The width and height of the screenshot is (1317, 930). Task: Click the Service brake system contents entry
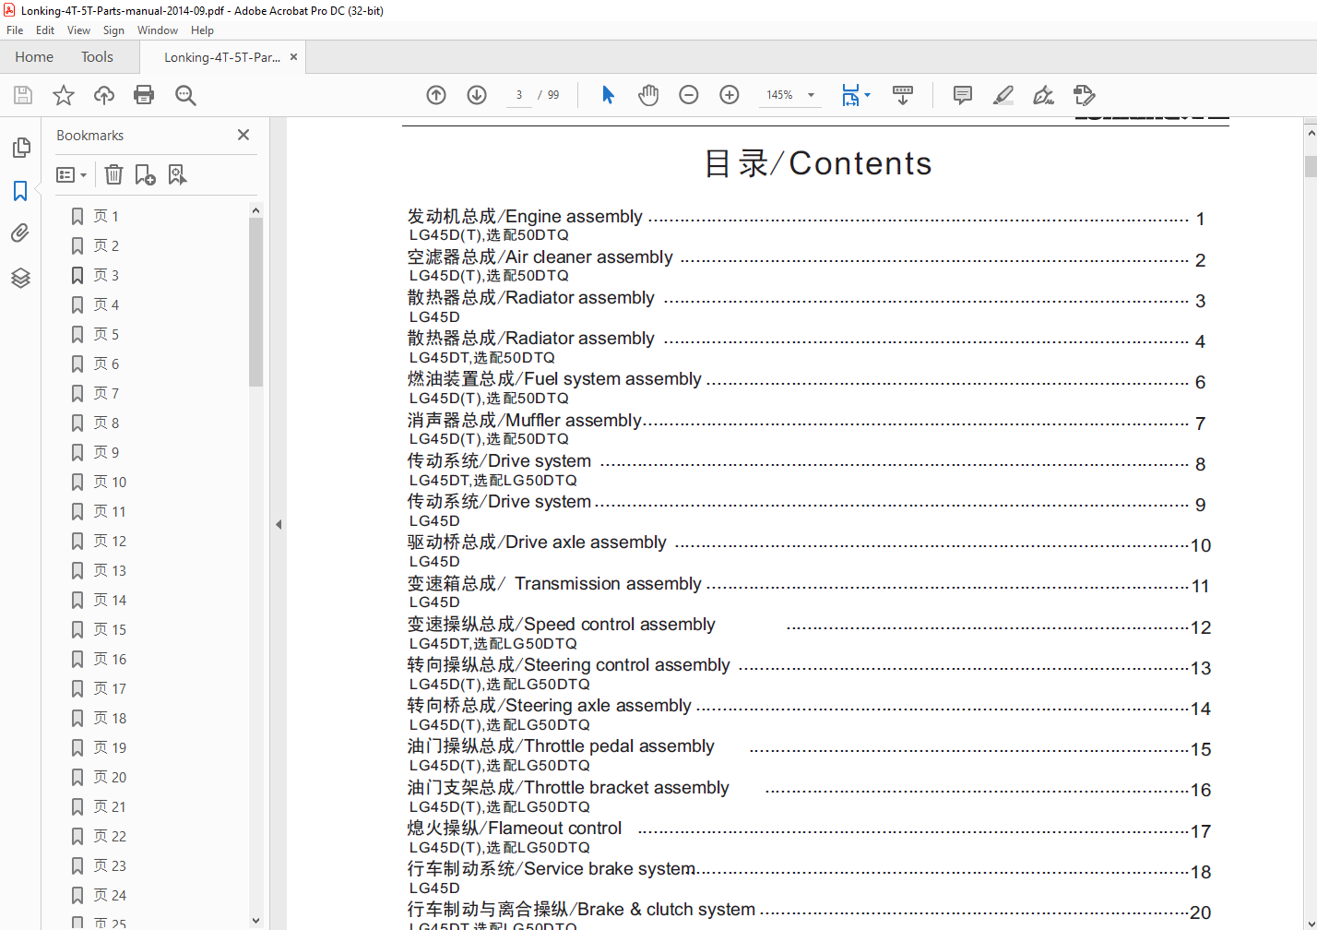(x=809, y=869)
